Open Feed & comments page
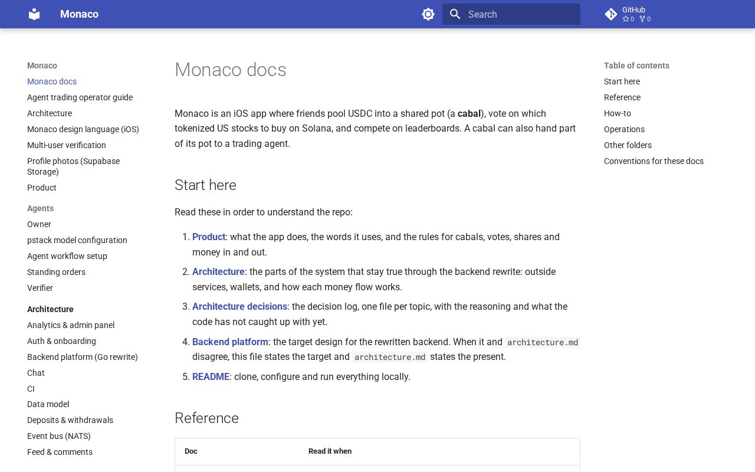This screenshot has height=472, width=755. (x=60, y=452)
